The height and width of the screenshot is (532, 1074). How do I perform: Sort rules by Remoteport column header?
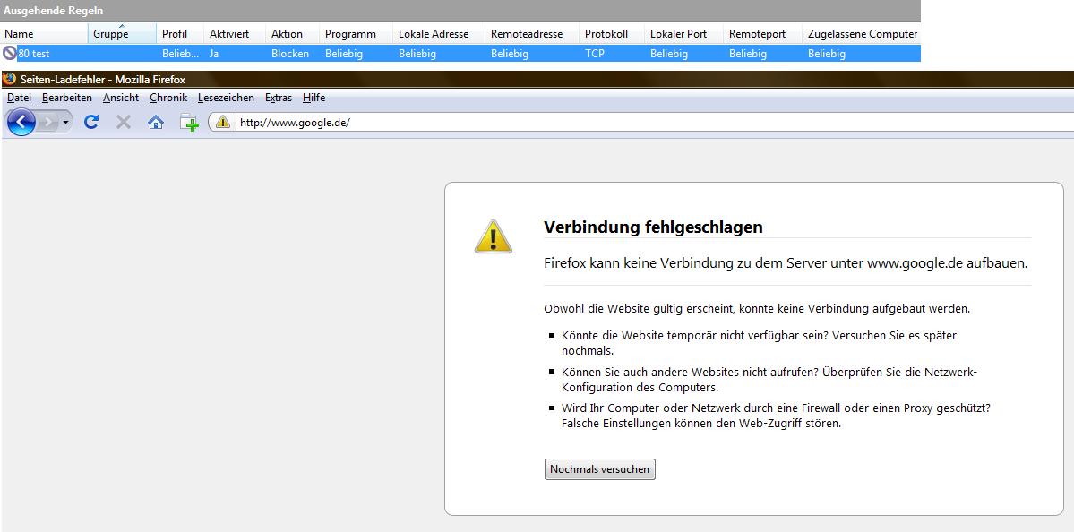pyautogui.click(x=762, y=33)
